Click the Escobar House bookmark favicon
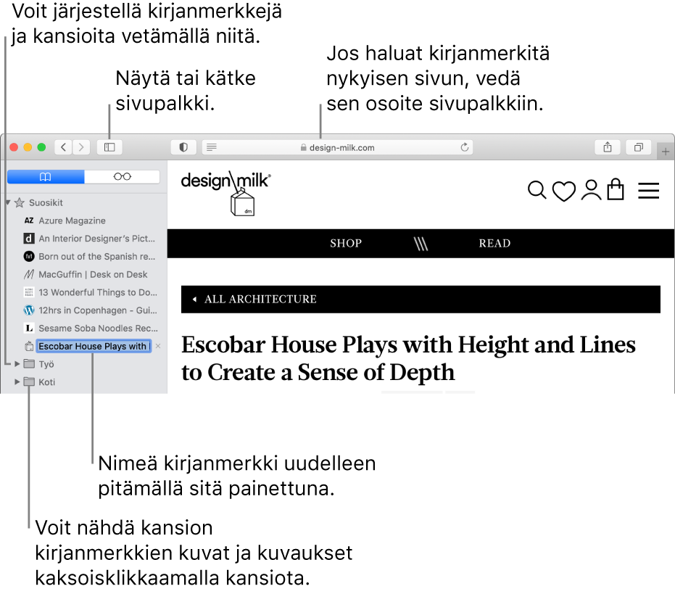The width and height of the screenshot is (675, 594). (x=29, y=346)
